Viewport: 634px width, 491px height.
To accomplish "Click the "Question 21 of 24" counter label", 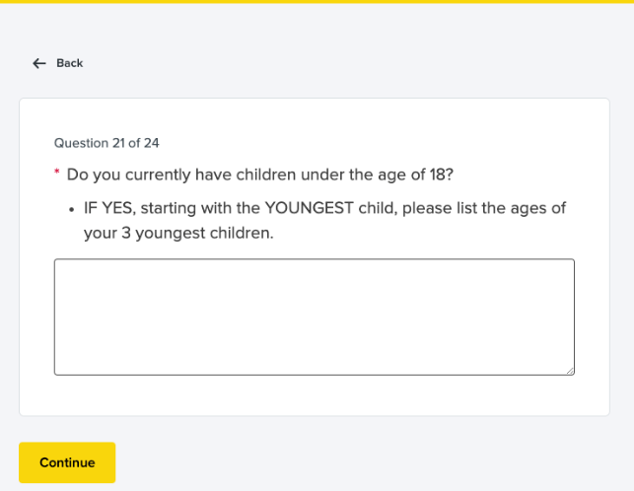I will (x=106, y=143).
